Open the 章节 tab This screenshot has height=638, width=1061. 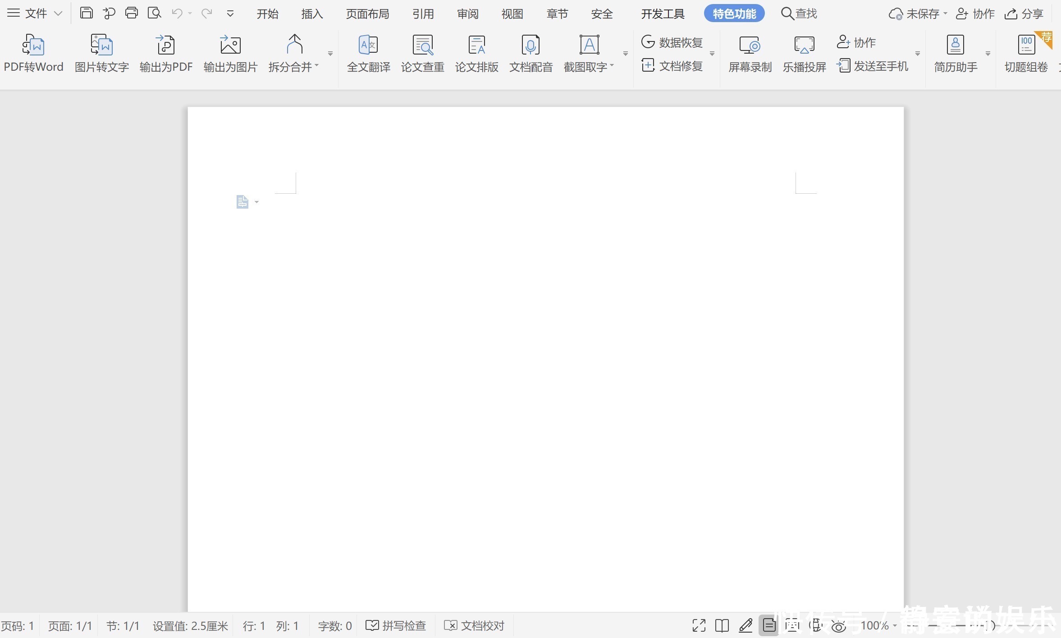click(557, 14)
